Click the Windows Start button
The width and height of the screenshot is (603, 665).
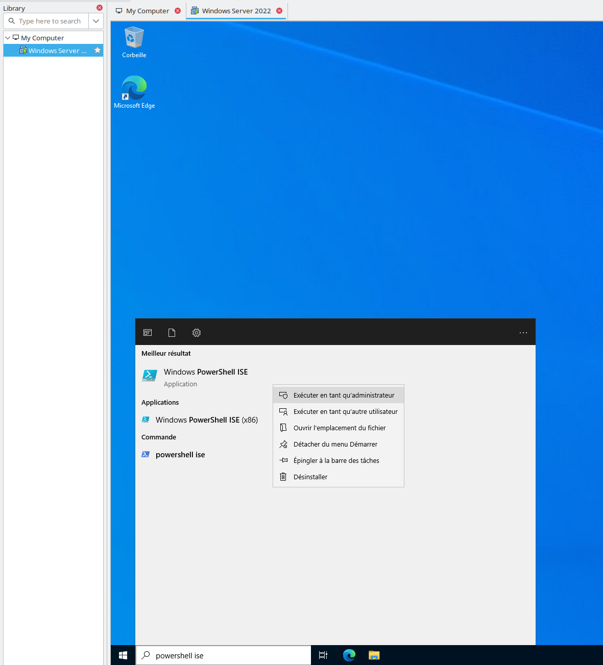coord(123,655)
